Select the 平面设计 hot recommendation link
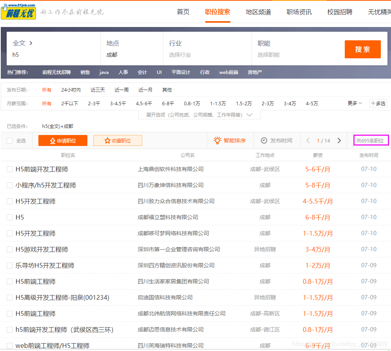Screen dimensions: 391x351 181,72
